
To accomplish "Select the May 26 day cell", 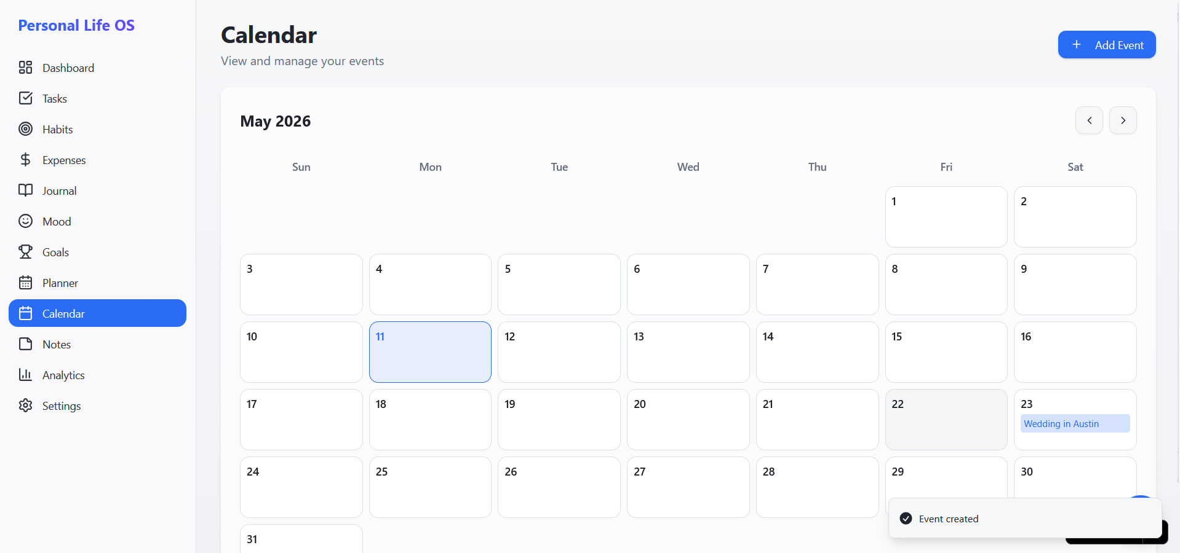I will tap(559, 487).
